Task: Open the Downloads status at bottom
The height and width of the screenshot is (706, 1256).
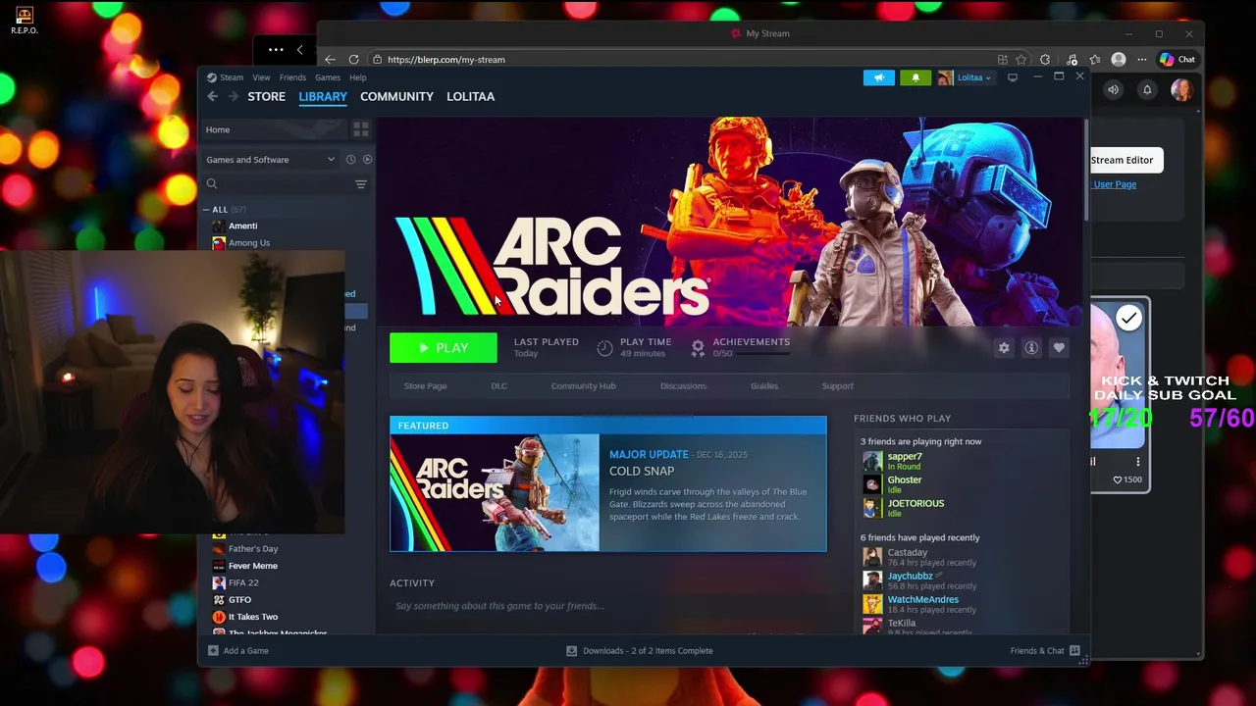Action: pos(640,651)
